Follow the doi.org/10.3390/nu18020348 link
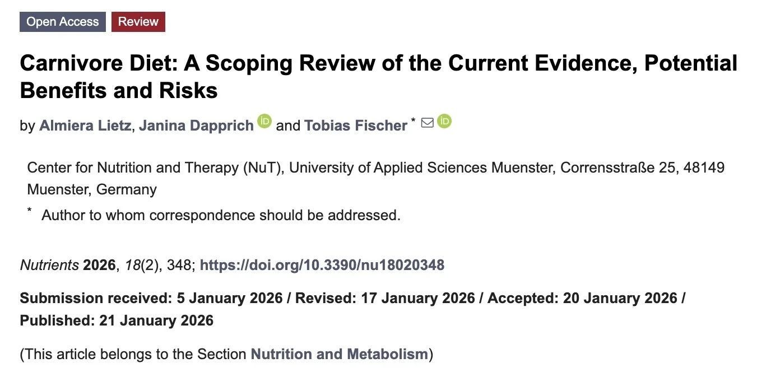The width and height of the screenshot is (780, 372). click(x=322, y=265)
